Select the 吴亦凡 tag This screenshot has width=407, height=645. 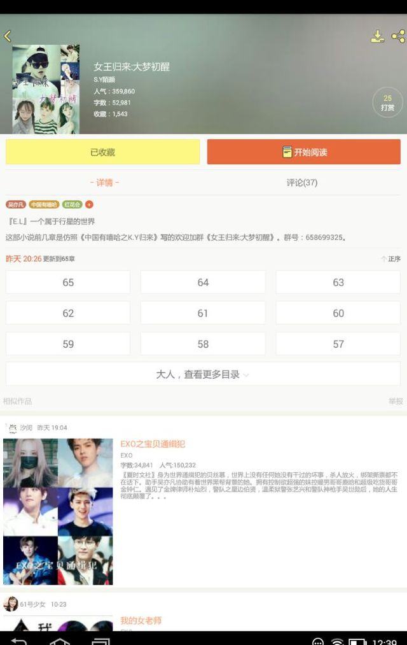click(16, 204)
